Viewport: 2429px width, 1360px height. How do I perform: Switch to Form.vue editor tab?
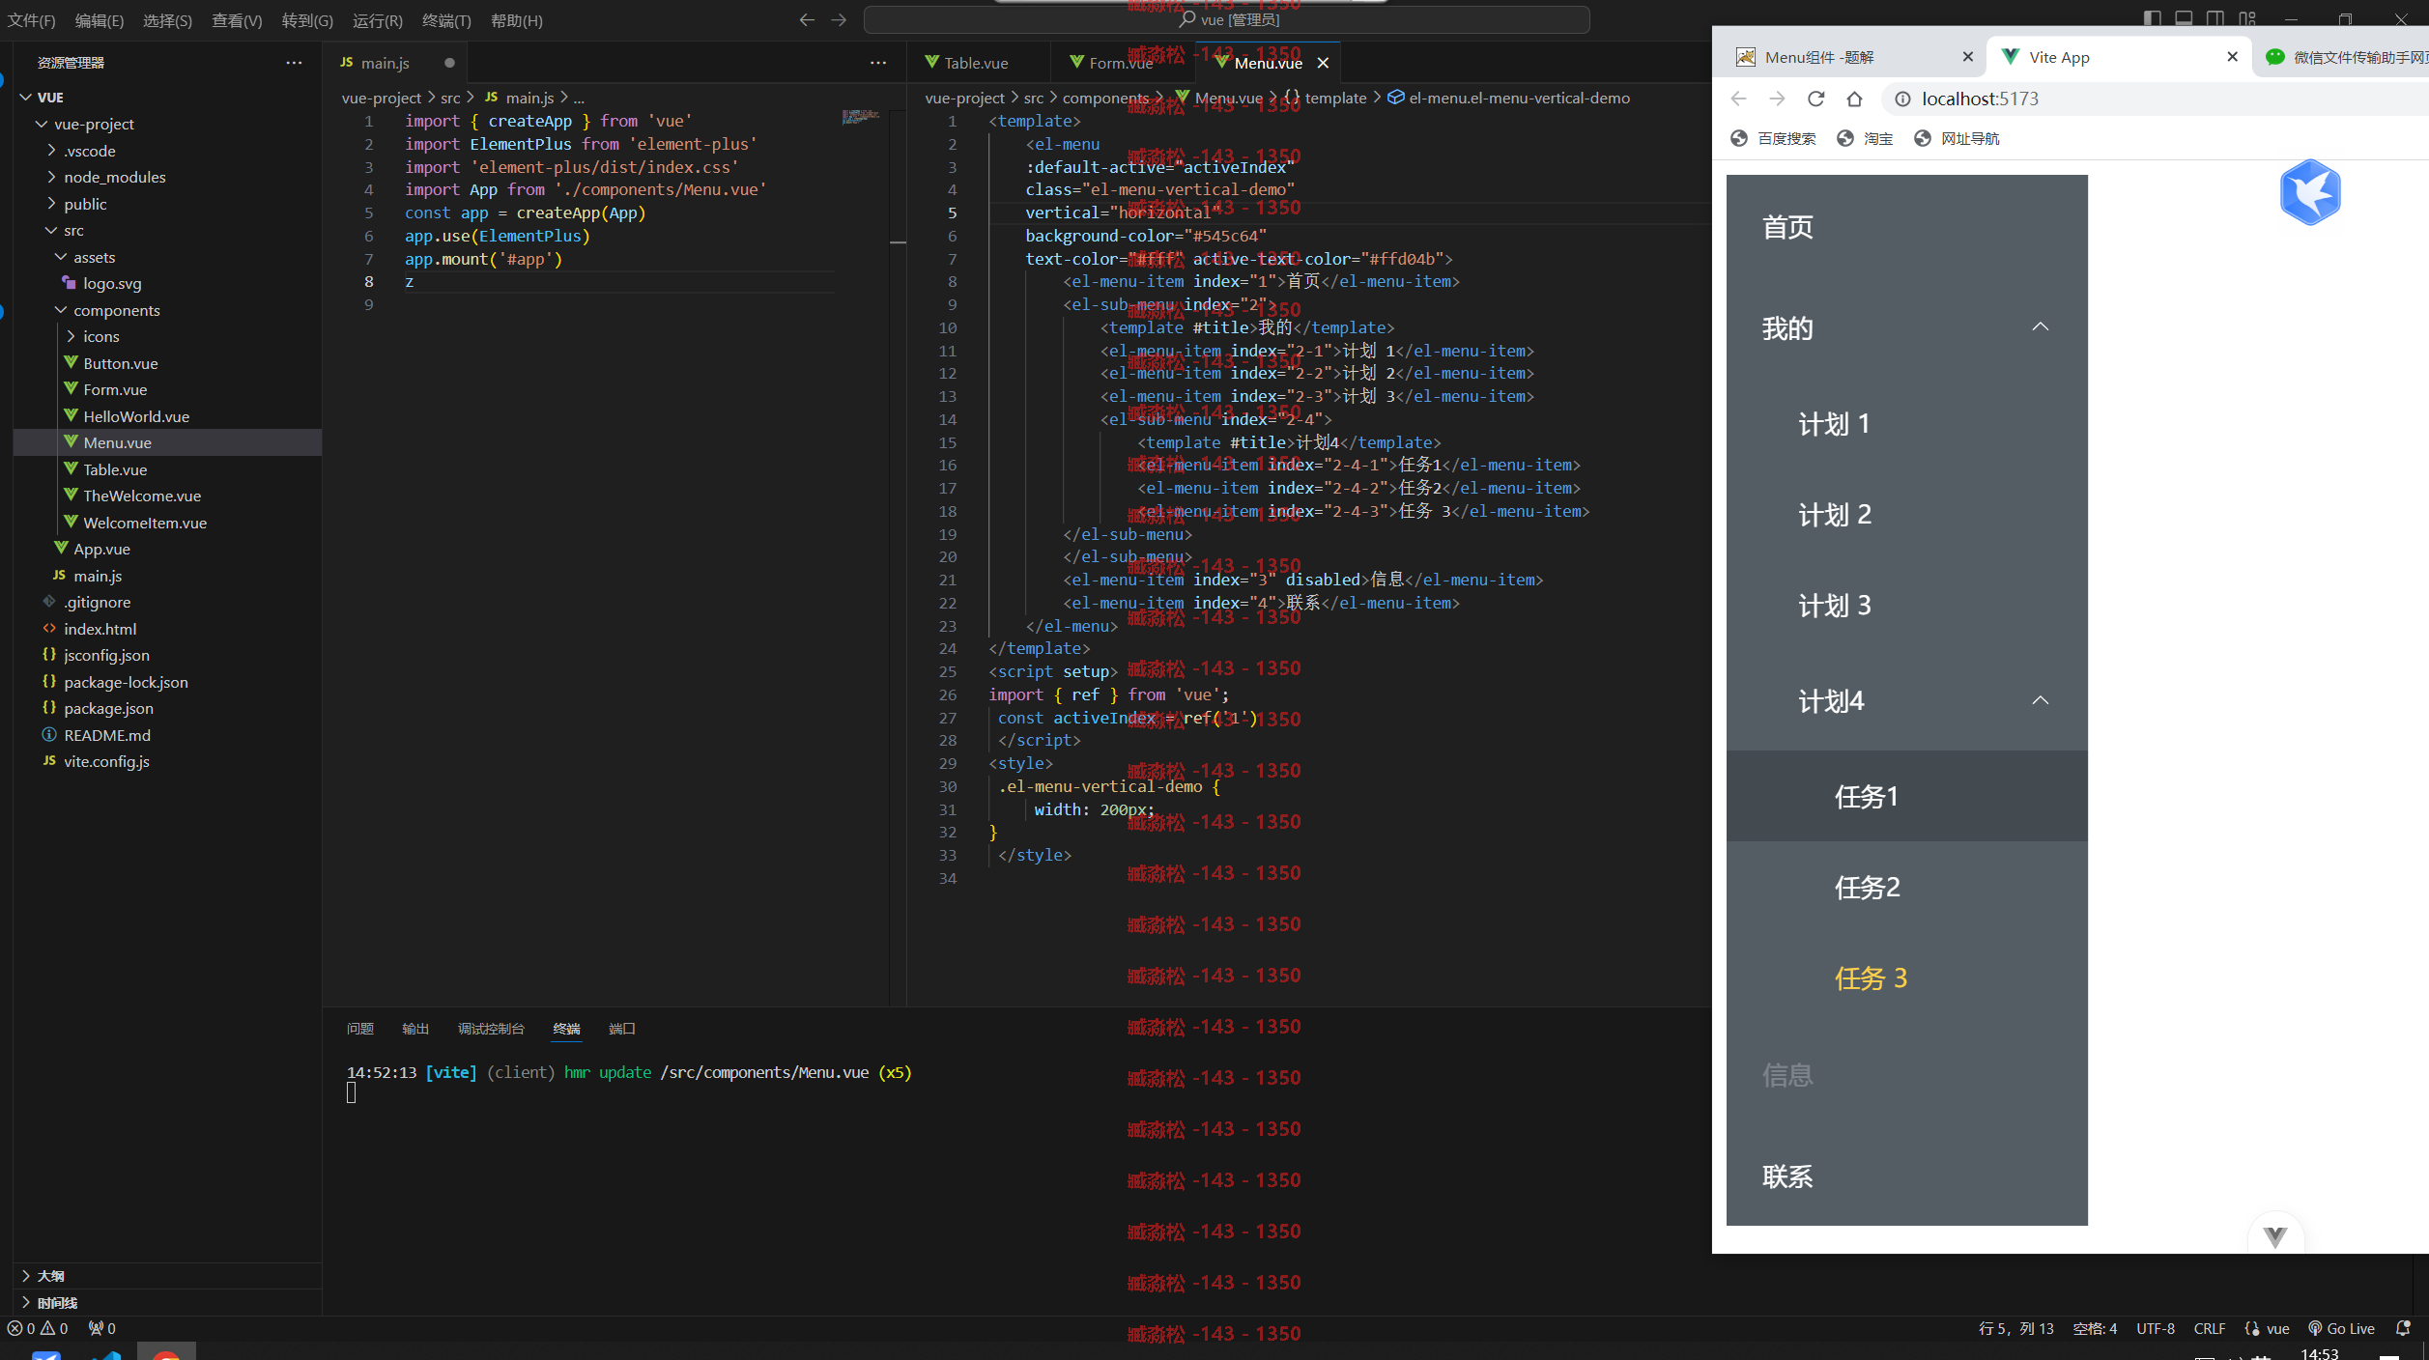1121,63
